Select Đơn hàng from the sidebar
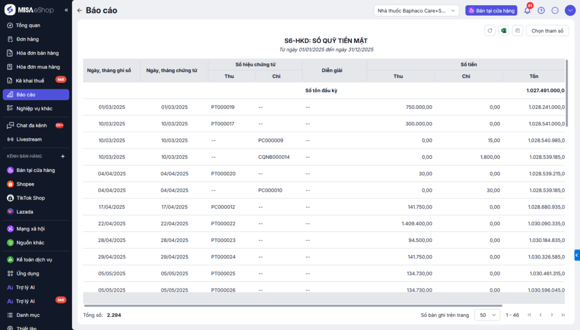580x330 pixels. 27,39
